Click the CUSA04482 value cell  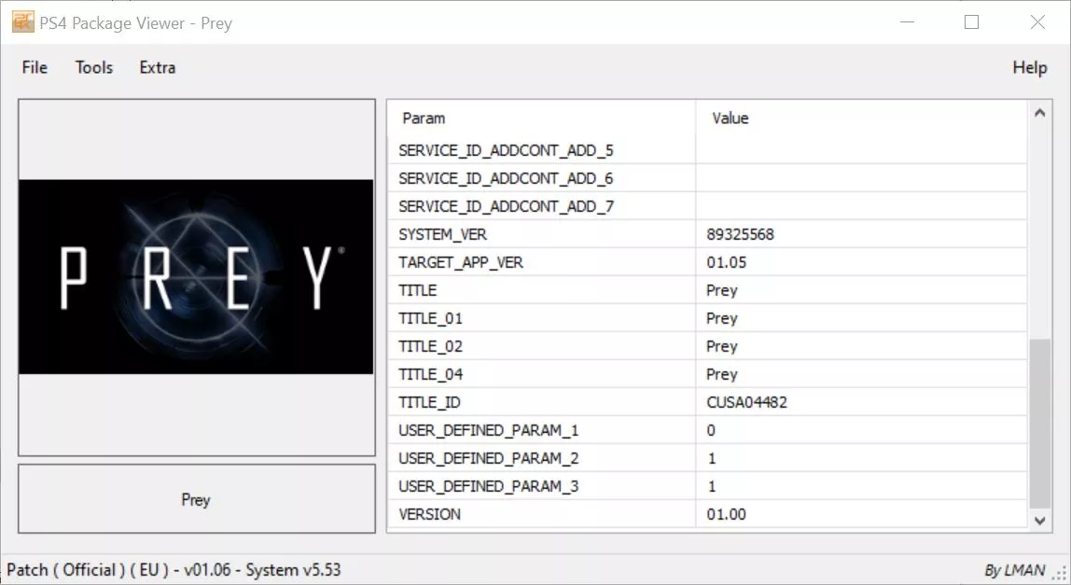tap(748, 402)
